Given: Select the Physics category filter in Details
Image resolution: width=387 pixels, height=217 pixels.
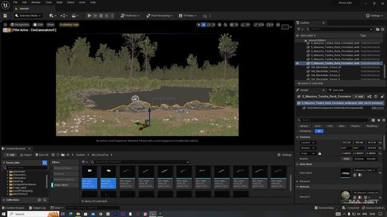Looking at the screenshot, I should coord(356,126).
